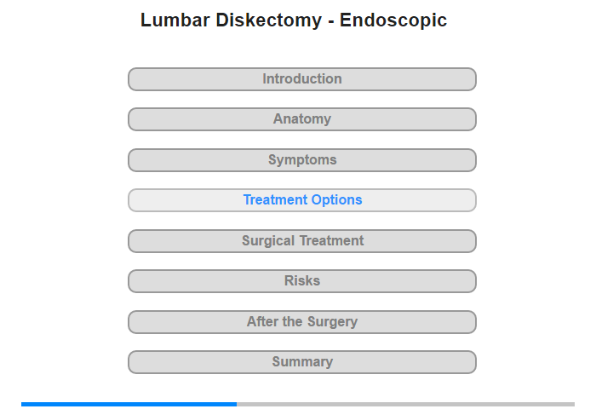Image resolution: width=596 pixels, height=409 pixels.
Task: Click the word Lumbar in the heading
Action: click(175, 20)
